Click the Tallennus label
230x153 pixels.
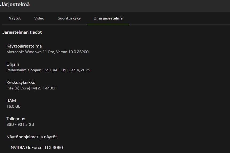16,119
